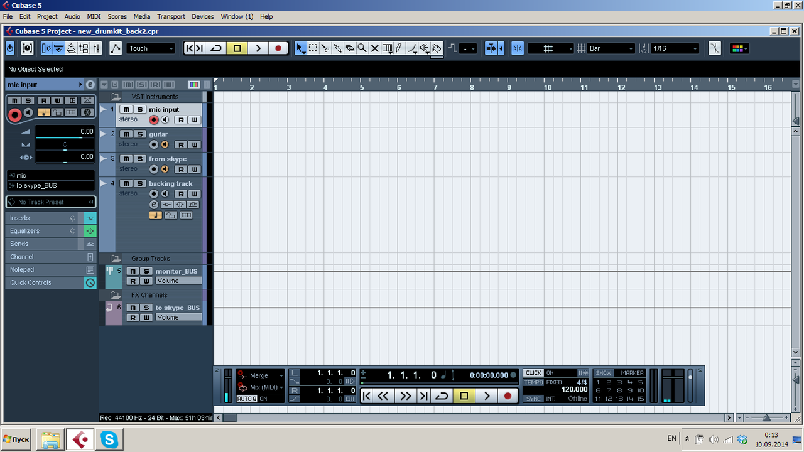Toggle monitor on the mic input track

(x=165, y=119)
